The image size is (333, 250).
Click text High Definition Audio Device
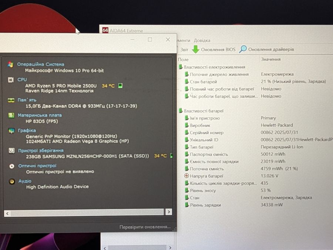click(57, 186)
